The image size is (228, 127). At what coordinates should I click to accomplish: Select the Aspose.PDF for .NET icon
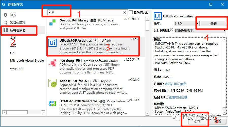52,83
